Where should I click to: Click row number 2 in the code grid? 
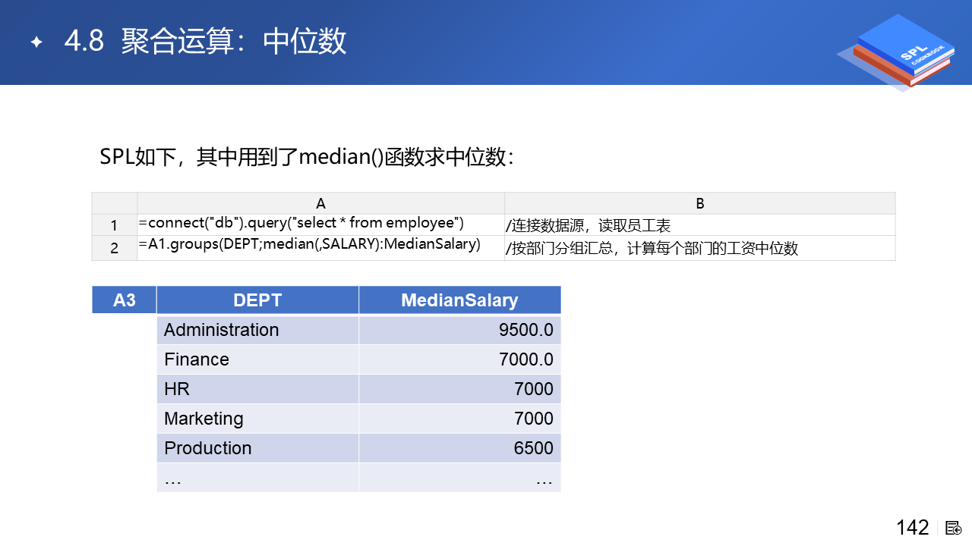click(x=114, y=248)
